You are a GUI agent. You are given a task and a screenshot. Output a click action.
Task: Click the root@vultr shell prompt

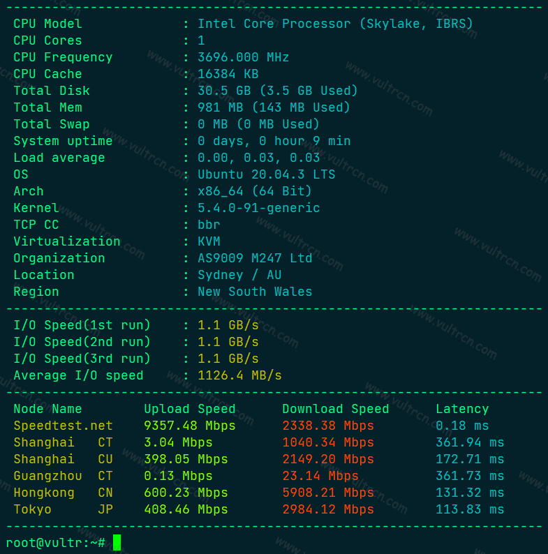click(56, 543)
